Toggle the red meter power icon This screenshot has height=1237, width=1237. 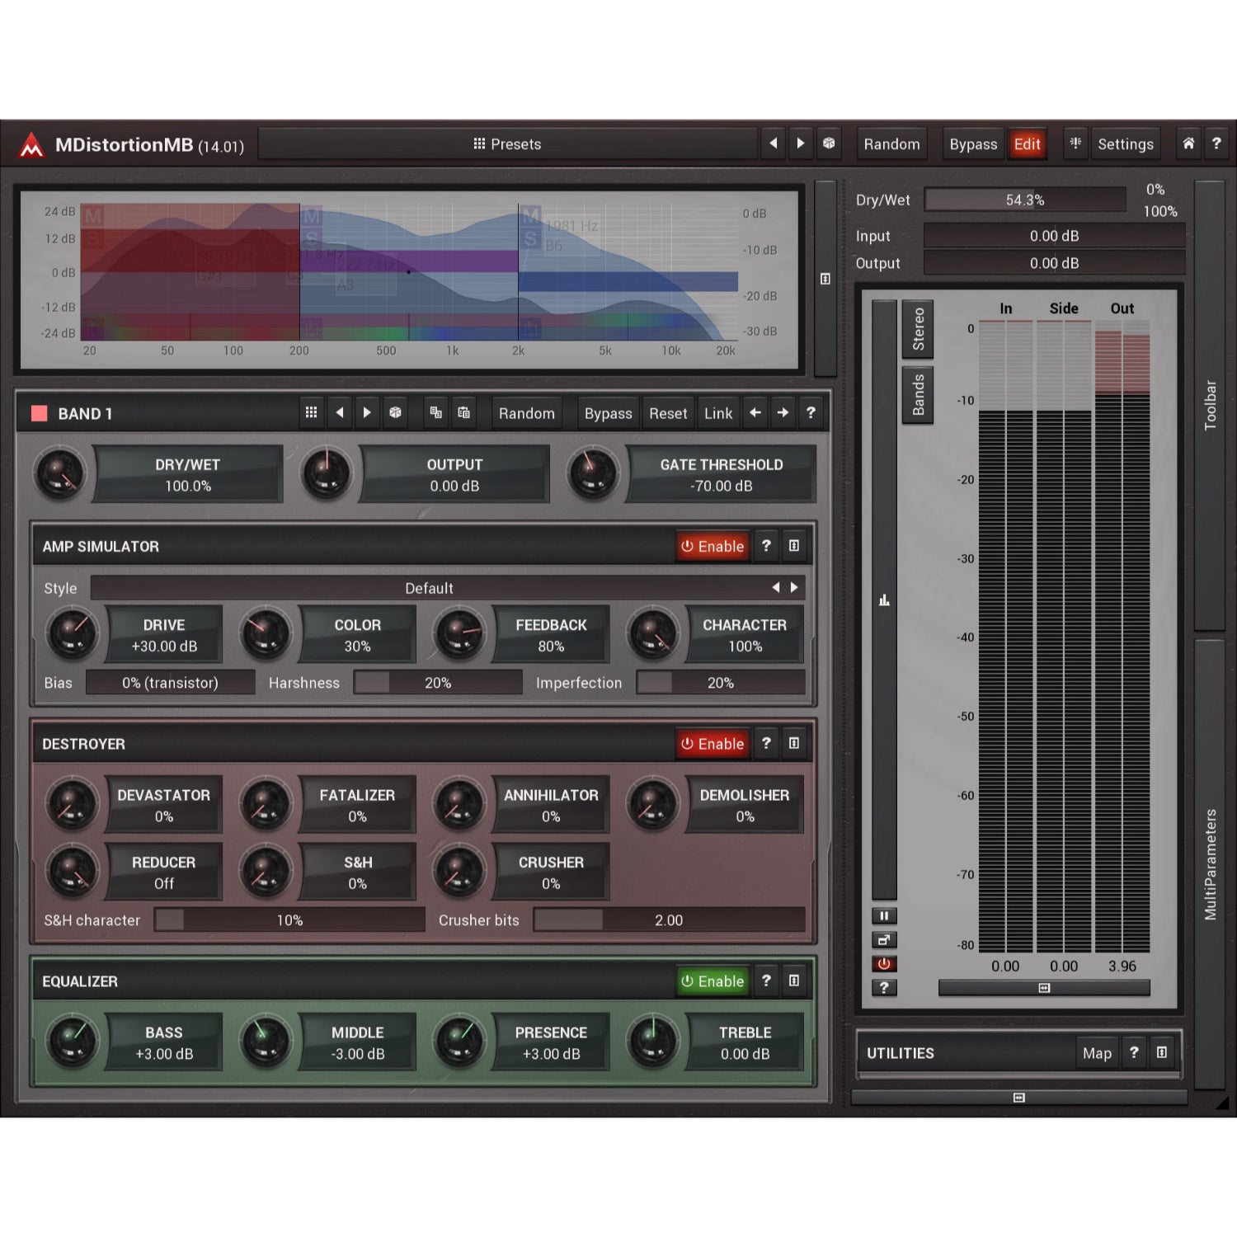coord(884,963)
